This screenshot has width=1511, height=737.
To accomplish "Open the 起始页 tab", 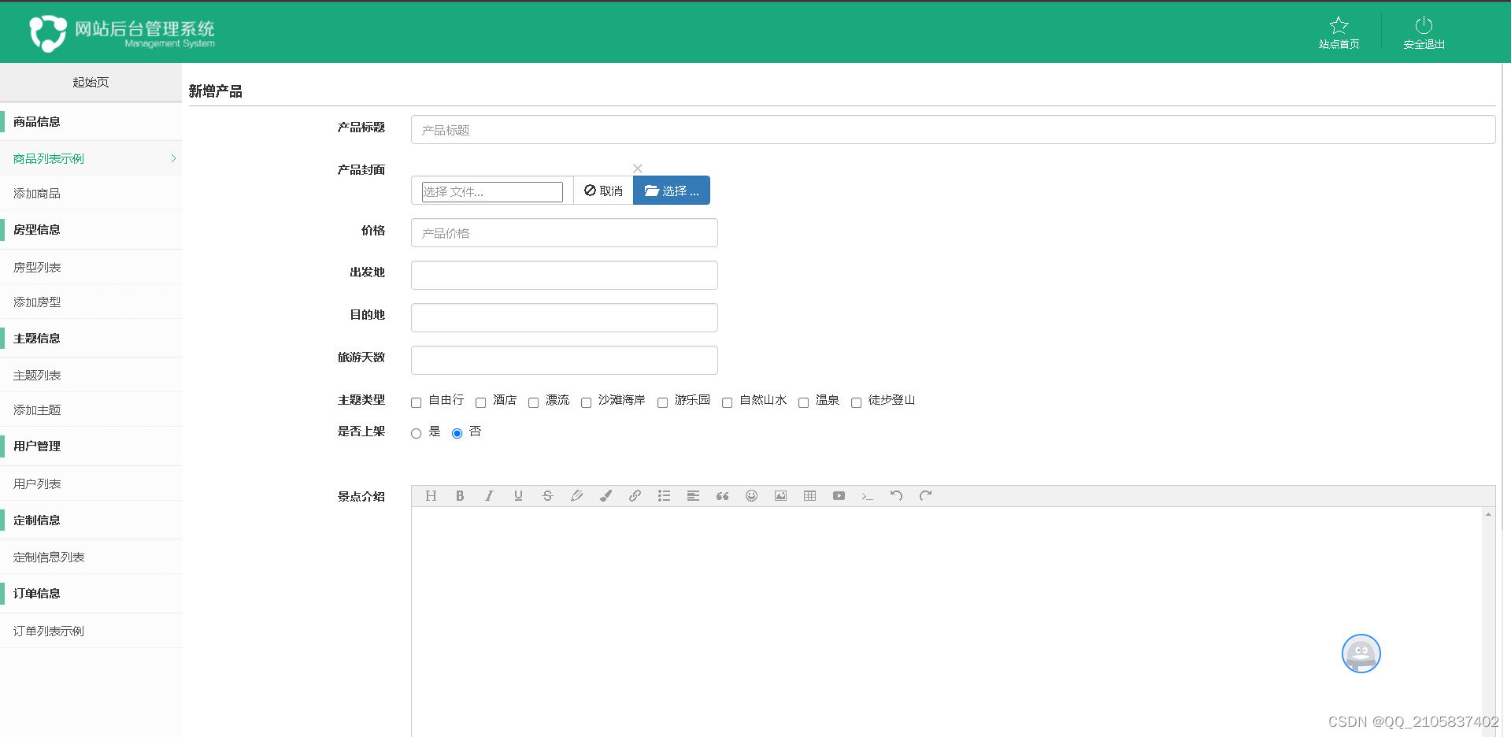I will pyautogui.click(x=91, y=82).
